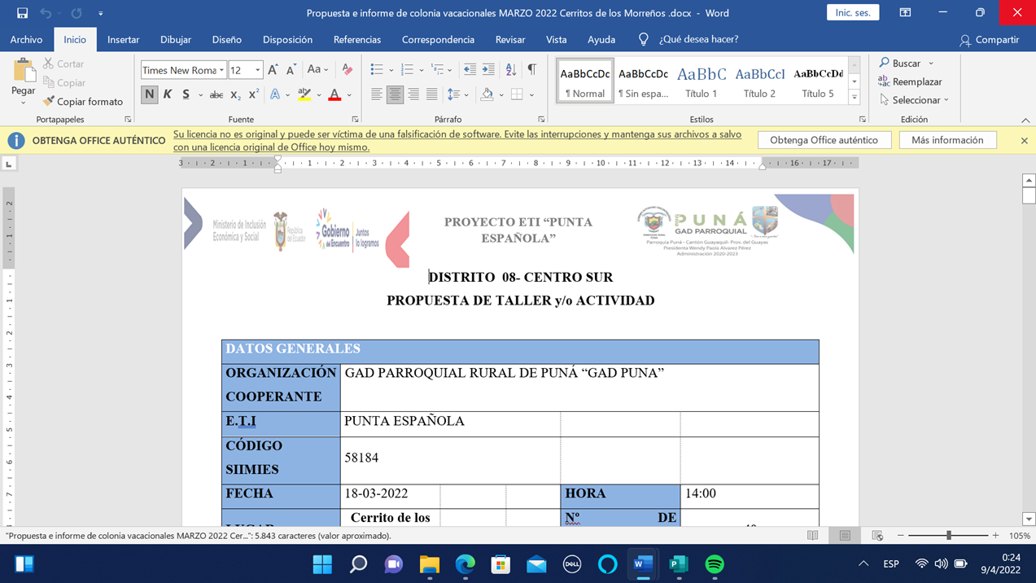Click the zoom slider in status bar
The width and height of the screenshot is (1036, 583).
(x=948, y=536)
